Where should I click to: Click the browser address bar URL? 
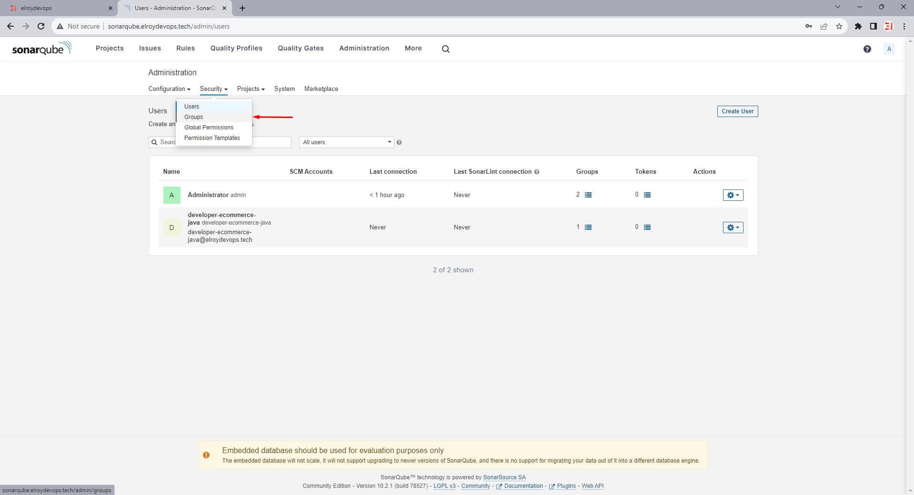[x=169, y=26]
